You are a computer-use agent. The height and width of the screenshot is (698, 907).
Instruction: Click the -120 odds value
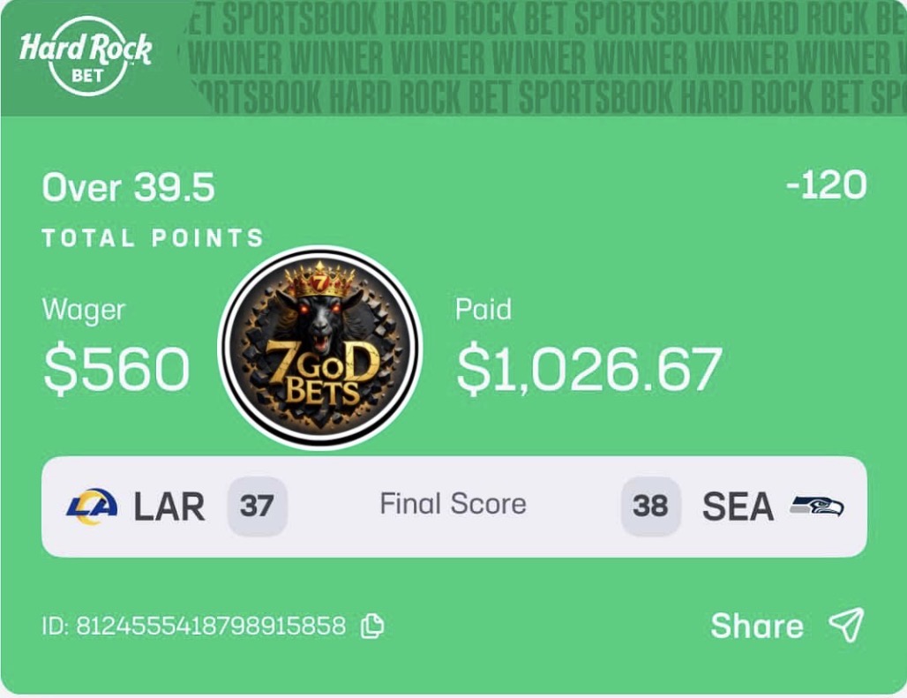[x=825, y=186]
